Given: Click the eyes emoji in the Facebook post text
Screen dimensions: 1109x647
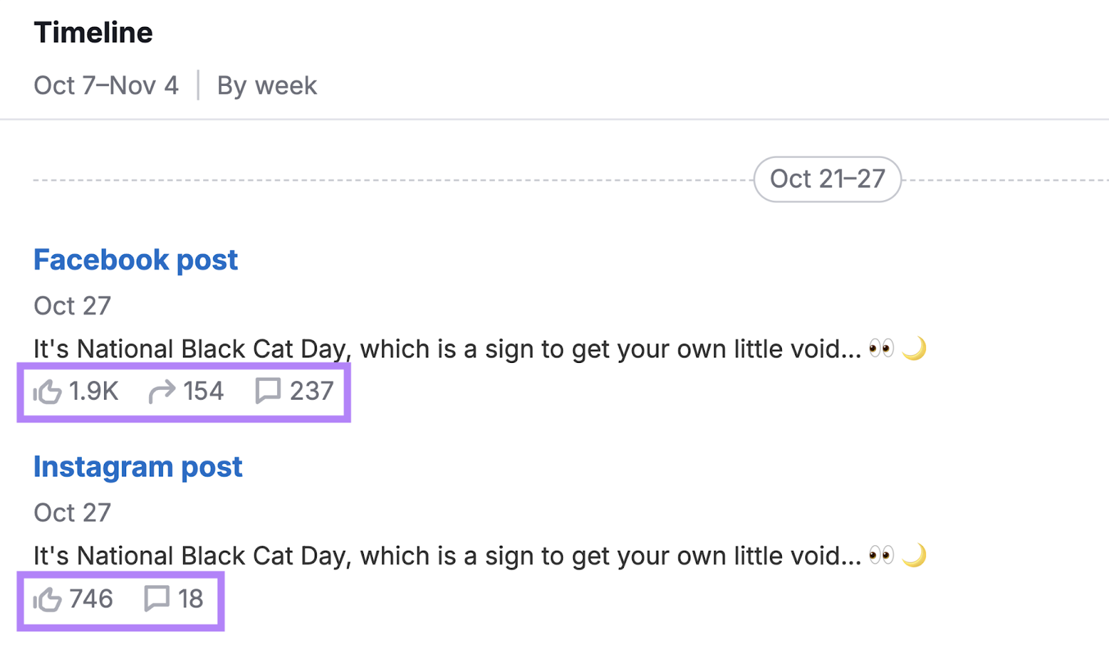Looking at the screenshot, I should pyautogui.click(x=882, y=347).
